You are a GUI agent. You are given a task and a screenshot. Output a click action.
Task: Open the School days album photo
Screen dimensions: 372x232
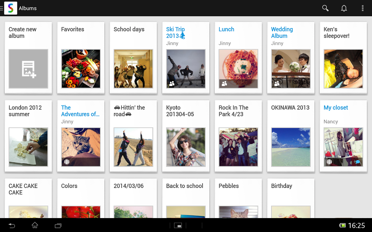coord(133,69)
